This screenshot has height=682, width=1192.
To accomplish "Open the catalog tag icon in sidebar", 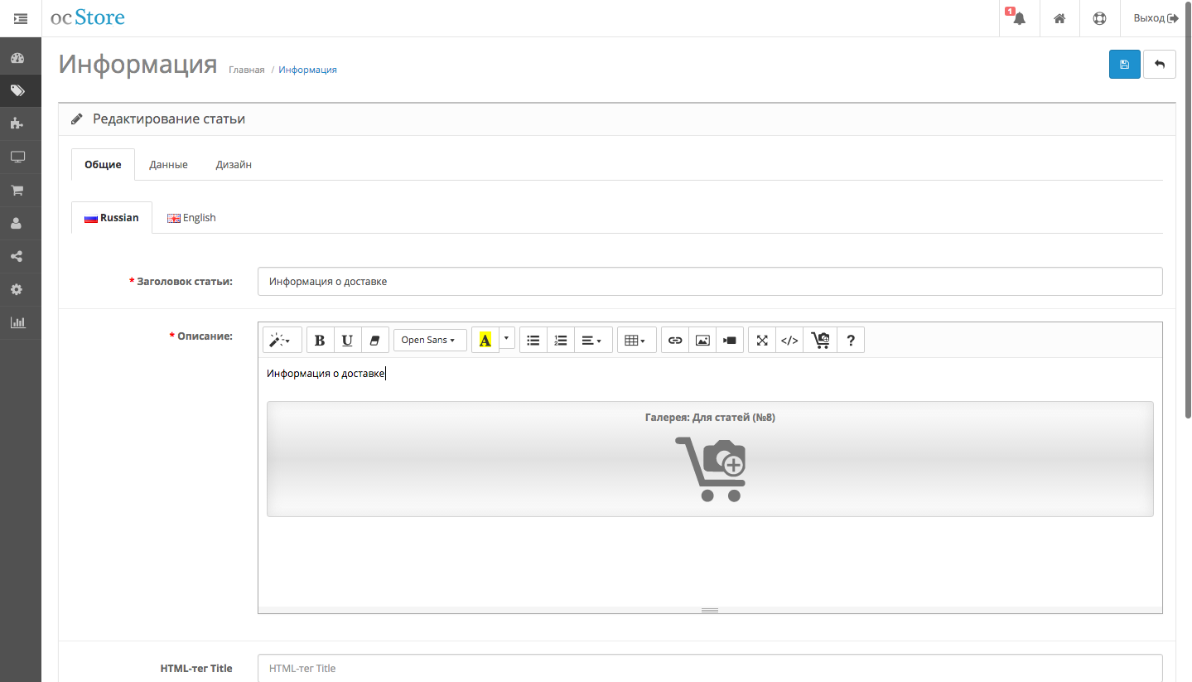I will coord(17,91).
